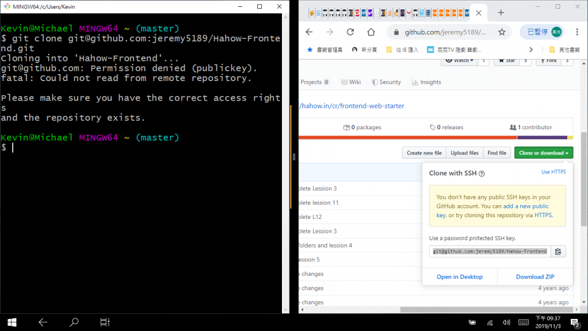
Task: Click the repository language color bar
Action: click(x=436, y=138)
